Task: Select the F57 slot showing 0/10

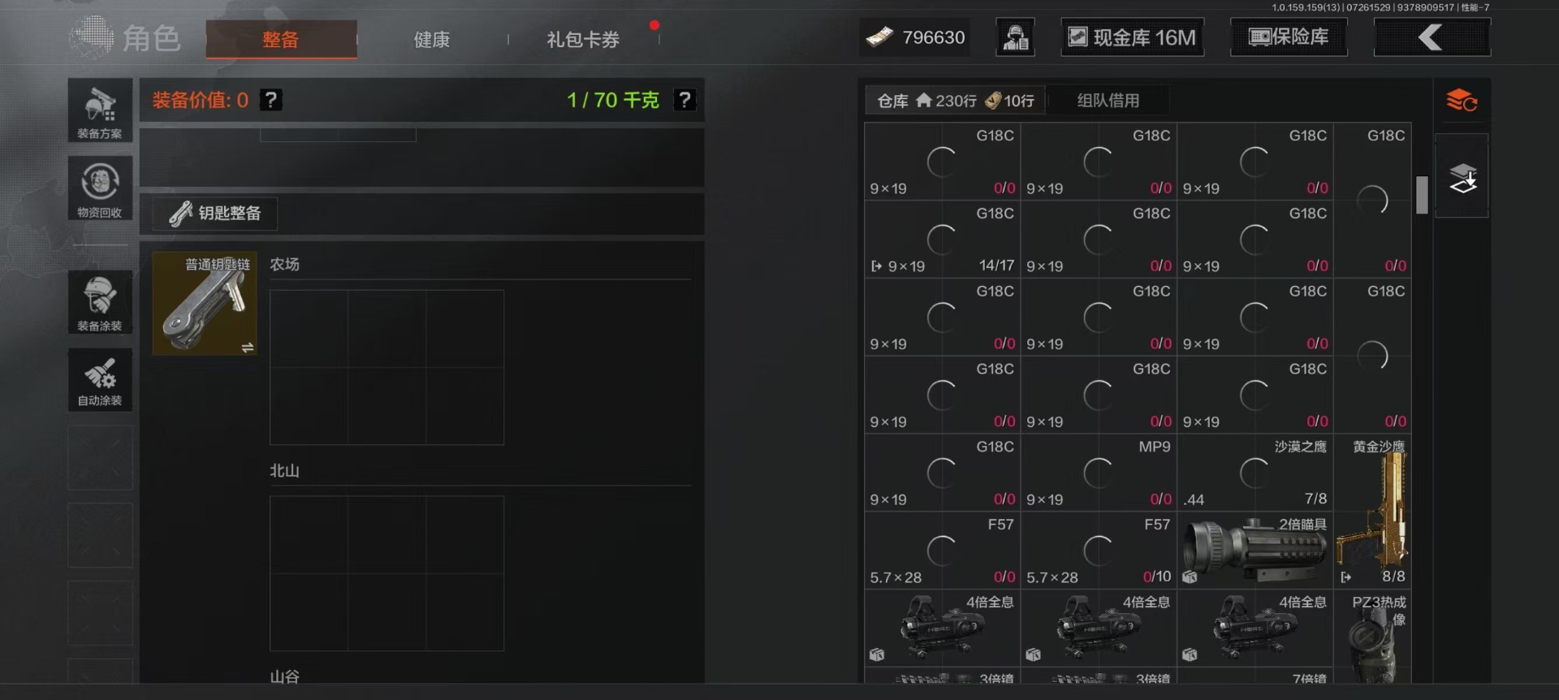Action: coord(1099,550)
